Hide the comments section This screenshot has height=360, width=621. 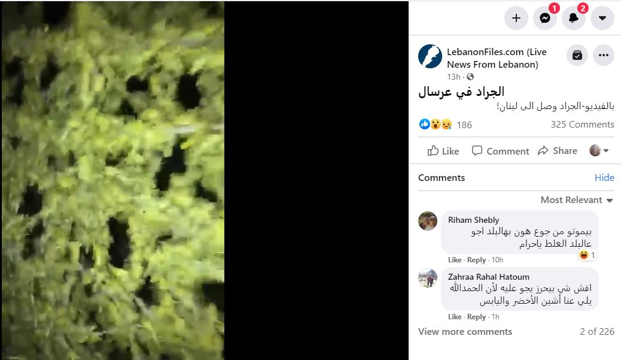tap(604, 178)
